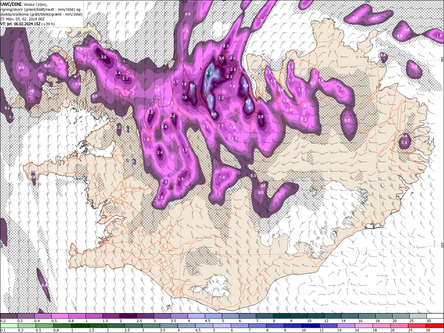The height and width of the screenshot is (333, 444).
Task: Pick top legend swatch between 2 and 2.5
Action: 128,316
